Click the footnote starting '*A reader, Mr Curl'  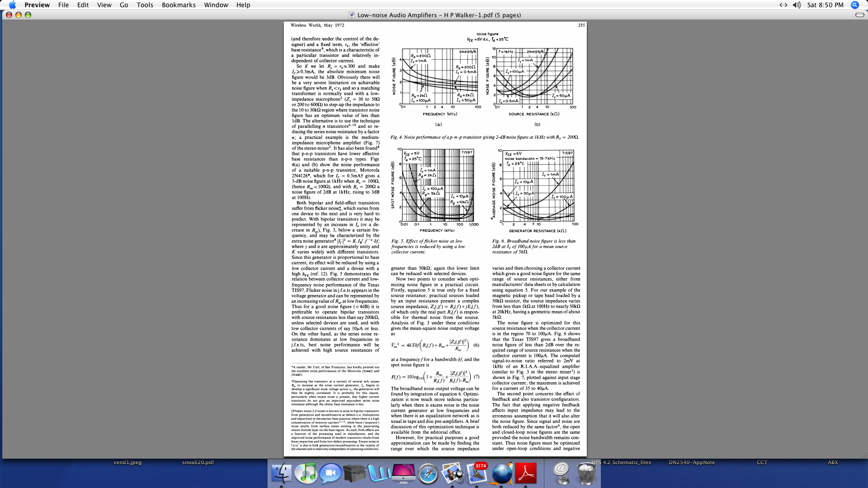[x=335, y=371]
